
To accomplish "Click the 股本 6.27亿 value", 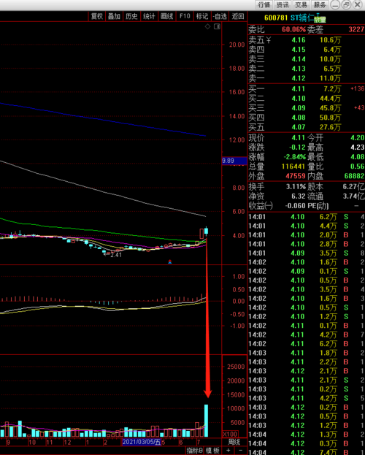I will click(x=353, y=186).
